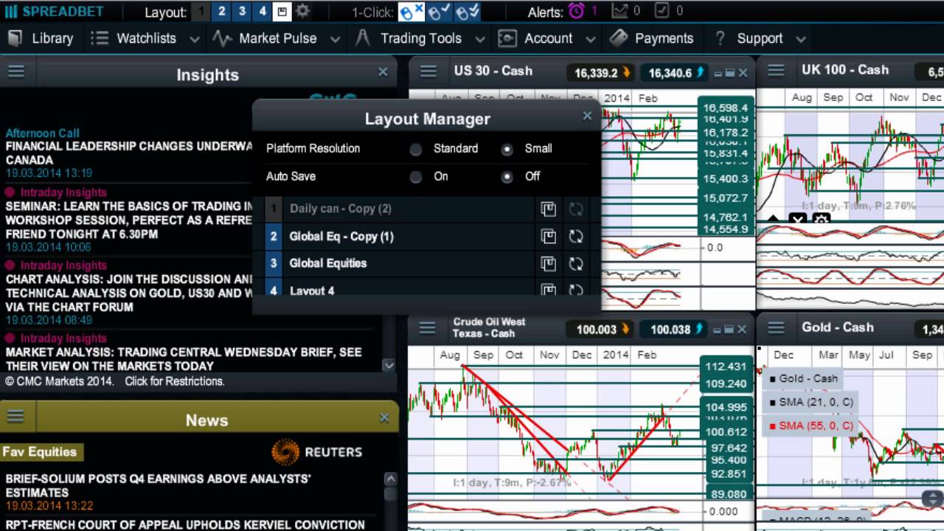
Task: Save over the Global Equities layout
Action: (x=548, y=264)
